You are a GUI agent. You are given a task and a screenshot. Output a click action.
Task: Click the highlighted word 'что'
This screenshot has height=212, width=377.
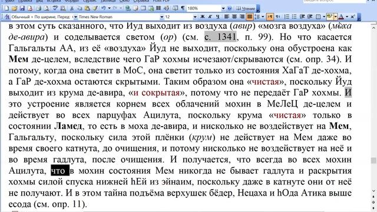(x=60, y=171)
